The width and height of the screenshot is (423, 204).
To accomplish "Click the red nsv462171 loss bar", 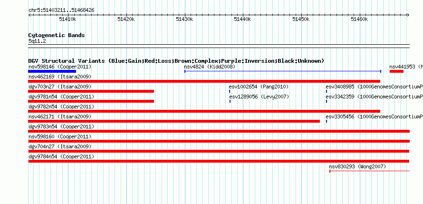I will pos(174,121).
